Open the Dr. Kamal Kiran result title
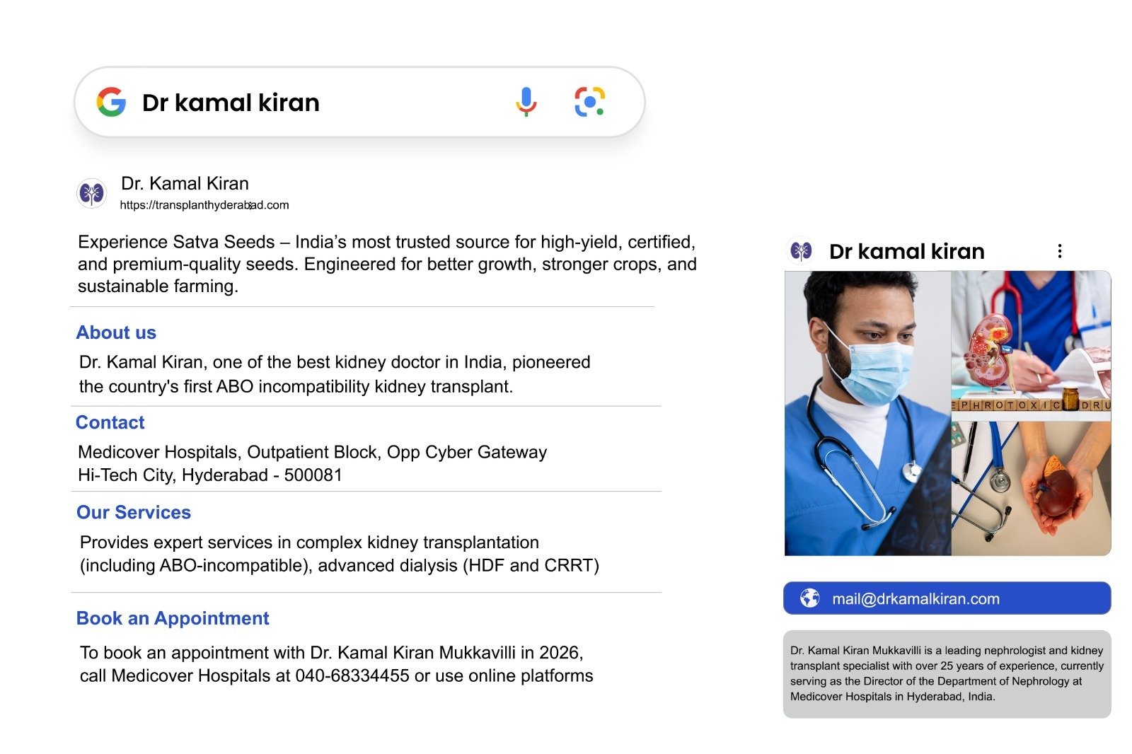The image size is (1132, 754). point(185,184)
